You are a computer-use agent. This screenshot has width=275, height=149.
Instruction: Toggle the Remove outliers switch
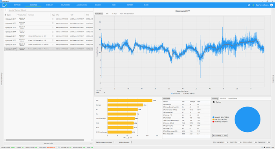click(255, 142)
